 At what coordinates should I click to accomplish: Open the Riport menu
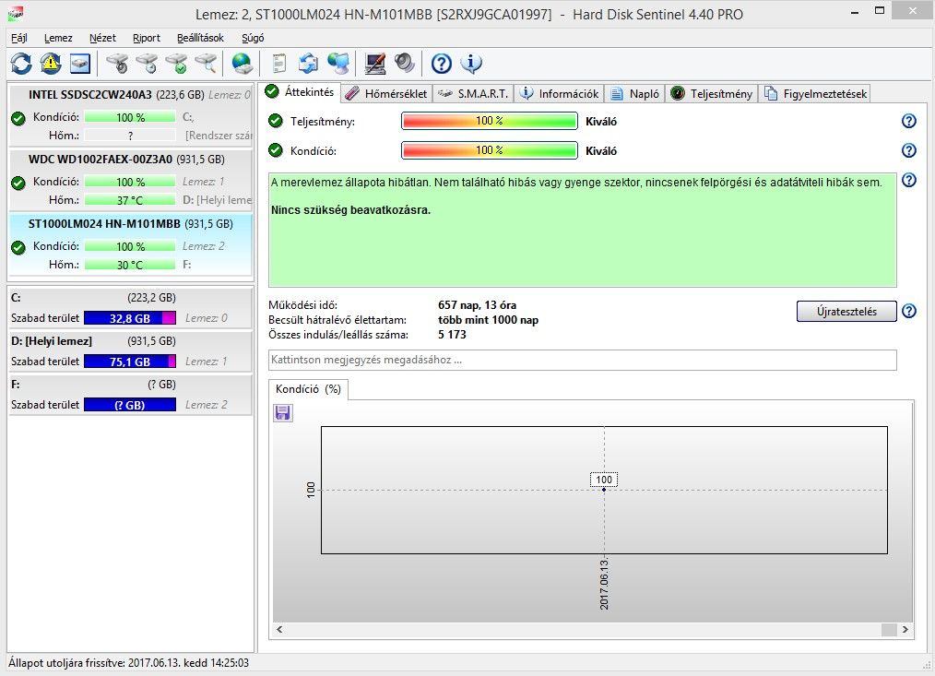[146, 38]
